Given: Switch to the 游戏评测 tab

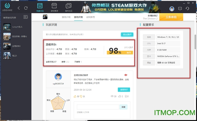Looking at the screenshot, I should point(78,17).
